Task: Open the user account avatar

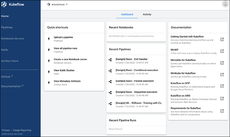Action: click(x=225, y=4)
